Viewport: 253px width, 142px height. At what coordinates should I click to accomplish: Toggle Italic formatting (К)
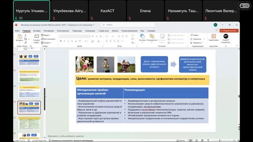click(x=64, y=41)
